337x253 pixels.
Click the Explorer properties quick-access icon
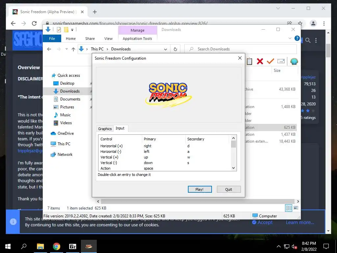pos(59,30)
